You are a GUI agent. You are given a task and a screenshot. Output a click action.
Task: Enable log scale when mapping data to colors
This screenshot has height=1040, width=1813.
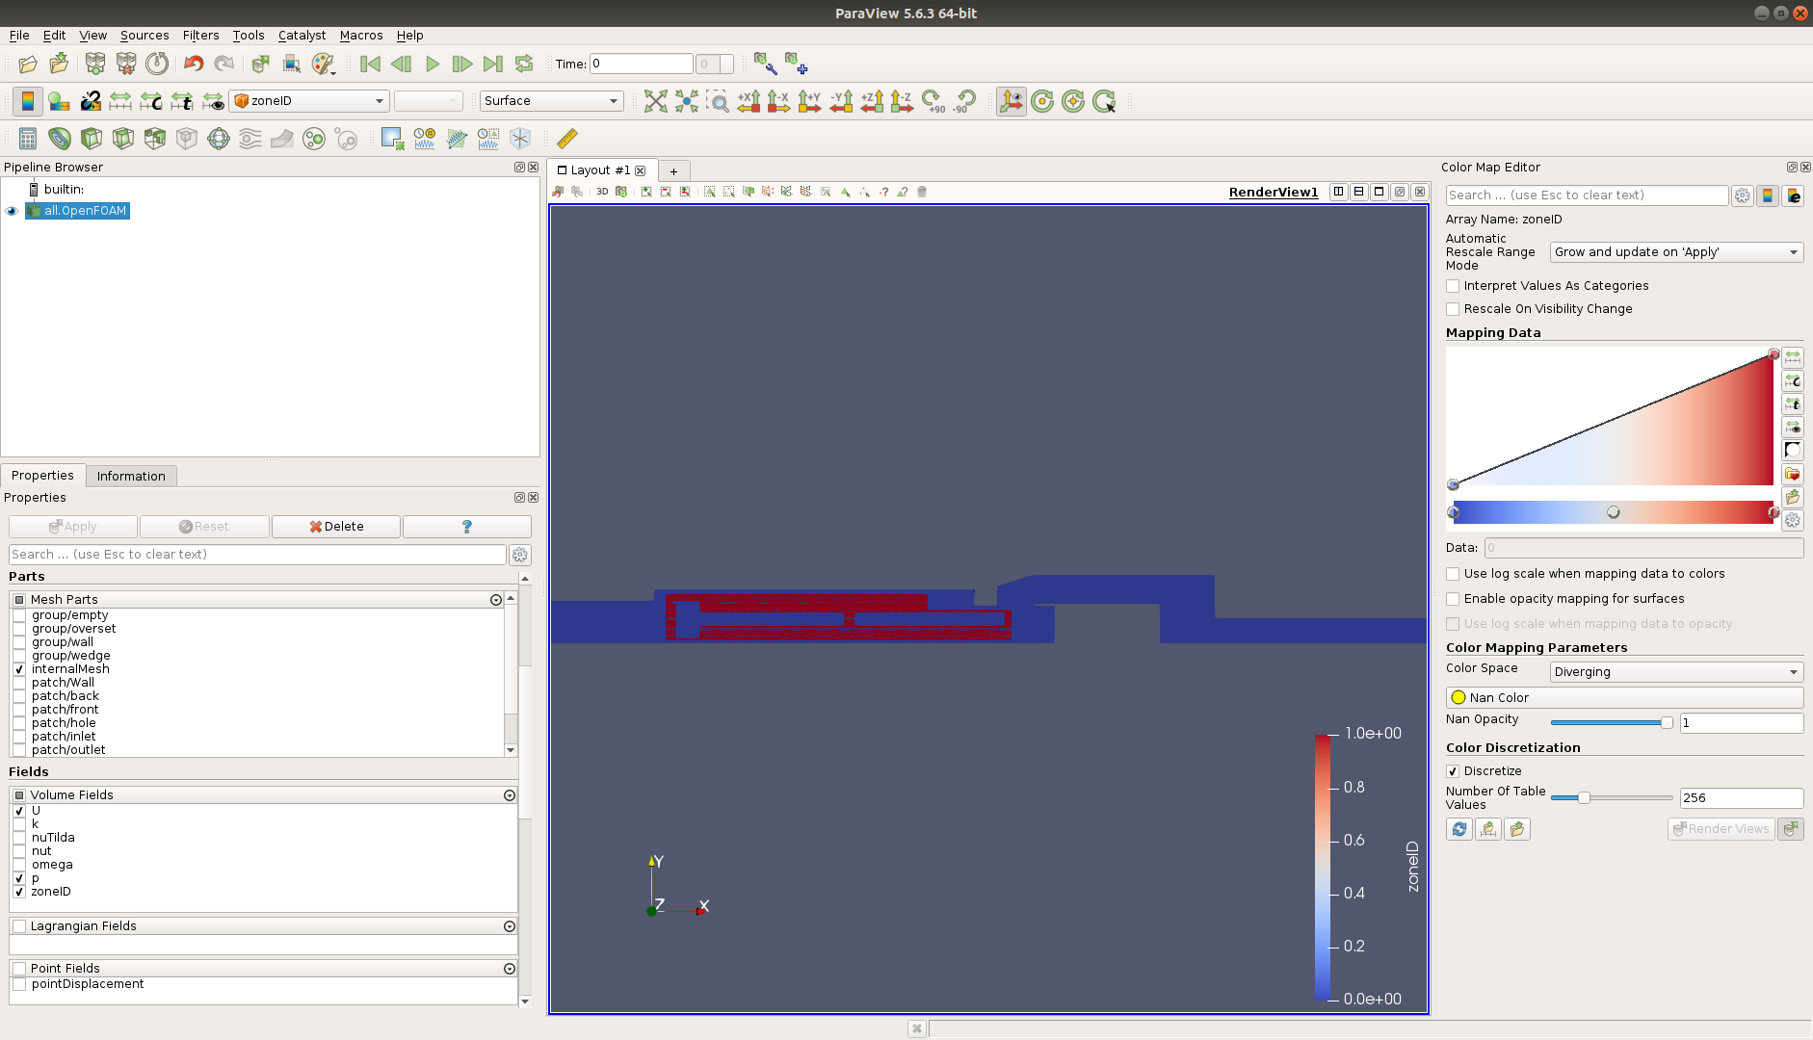pos(1453,574)
